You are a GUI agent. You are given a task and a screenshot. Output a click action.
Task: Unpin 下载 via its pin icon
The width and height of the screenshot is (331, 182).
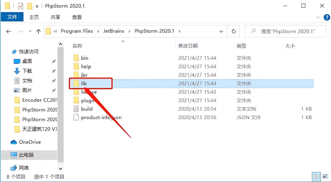click(54, 71)
